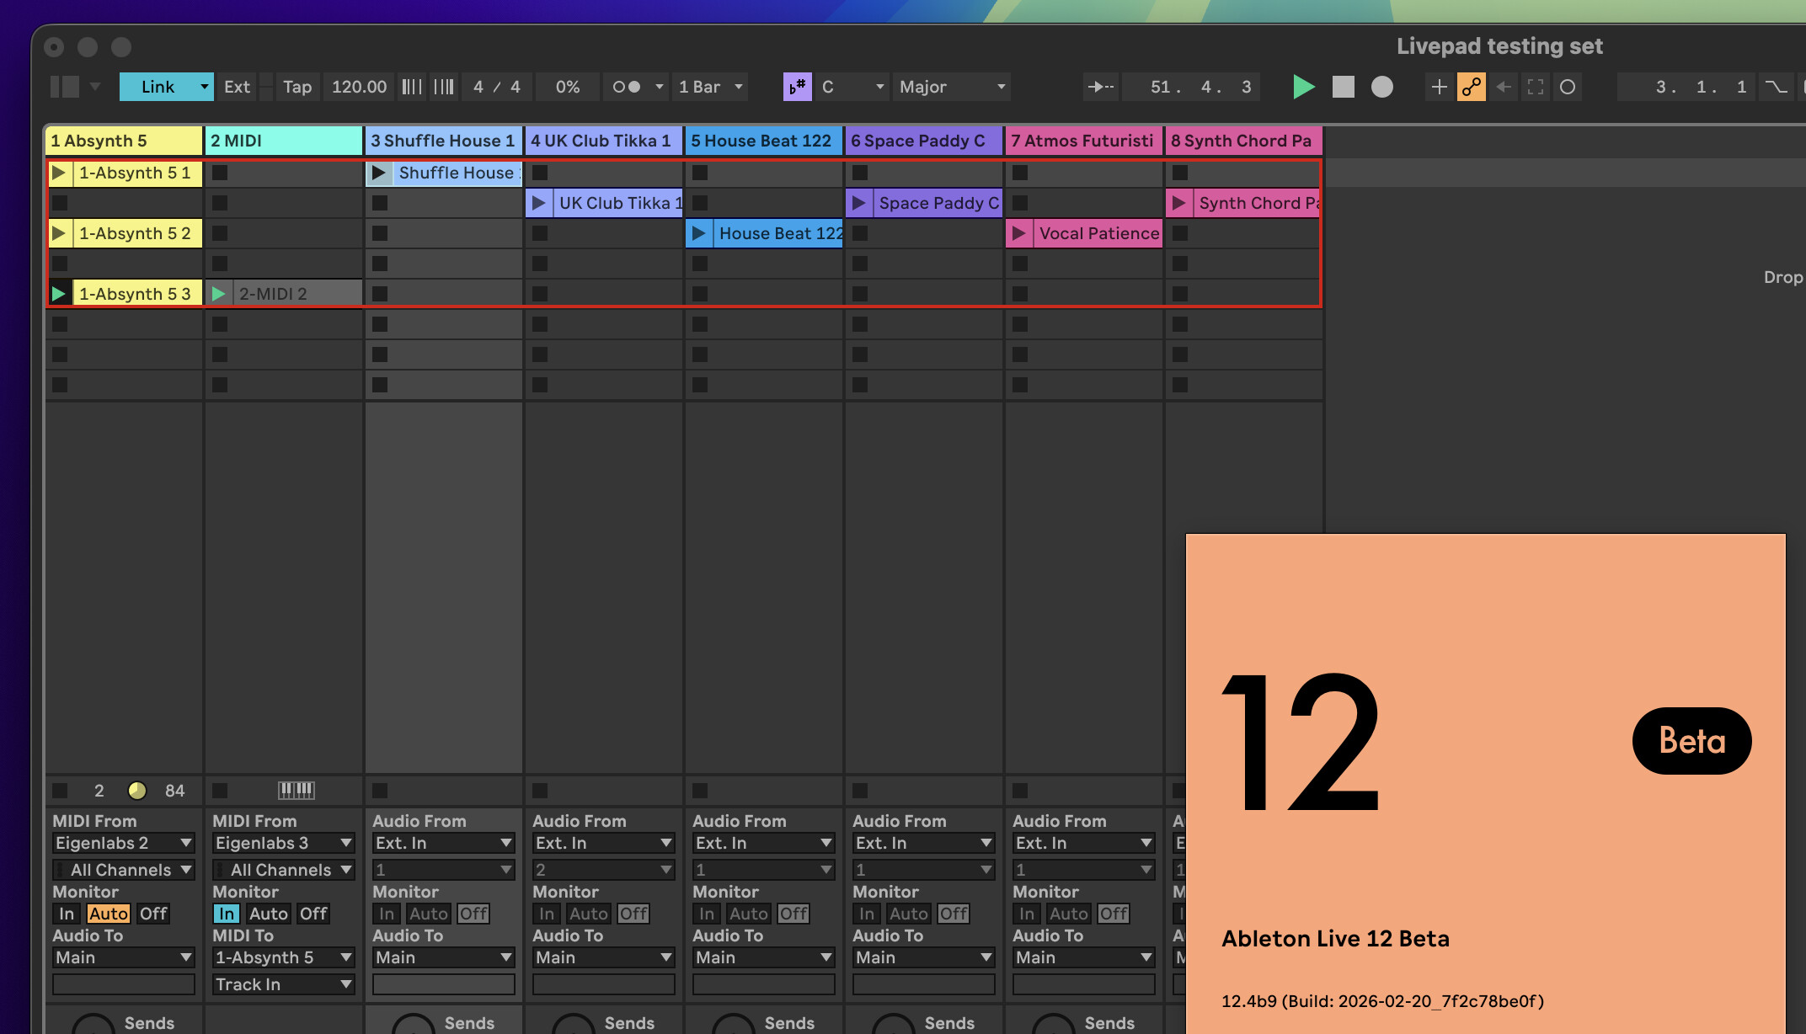
Task: Click the Ext sync button
Action: click(237, 87)
